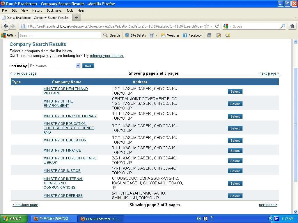Viewport: 298px width, 223px height.
Task: Open Ministry of Health and Welfare link
Action: 65,91
